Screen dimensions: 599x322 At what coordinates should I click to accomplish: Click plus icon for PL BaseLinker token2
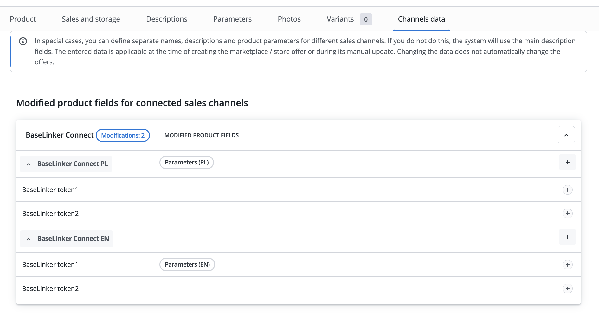click(567, 213)
